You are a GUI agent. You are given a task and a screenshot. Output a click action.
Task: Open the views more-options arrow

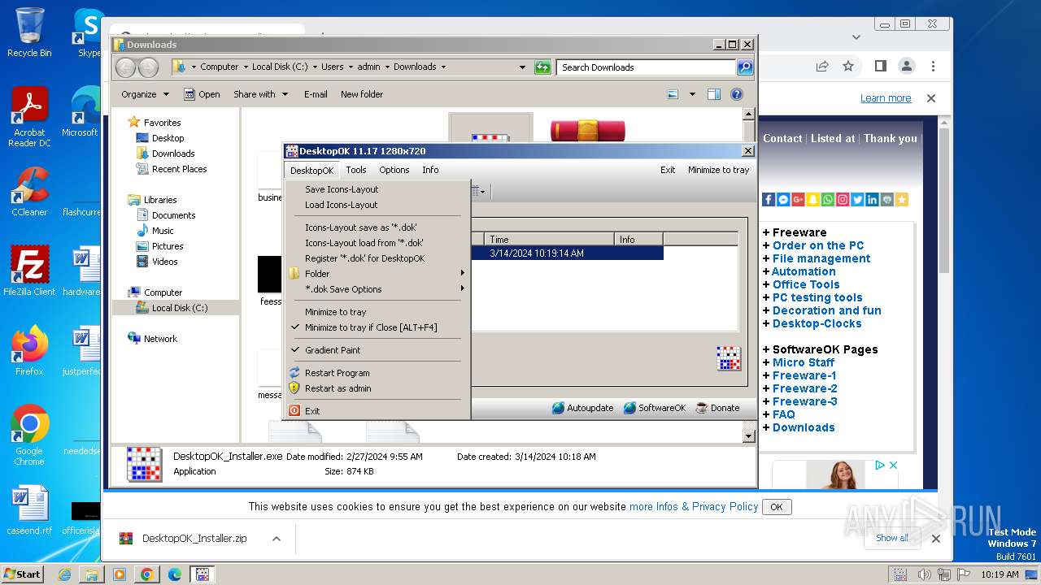pos(692,94)
